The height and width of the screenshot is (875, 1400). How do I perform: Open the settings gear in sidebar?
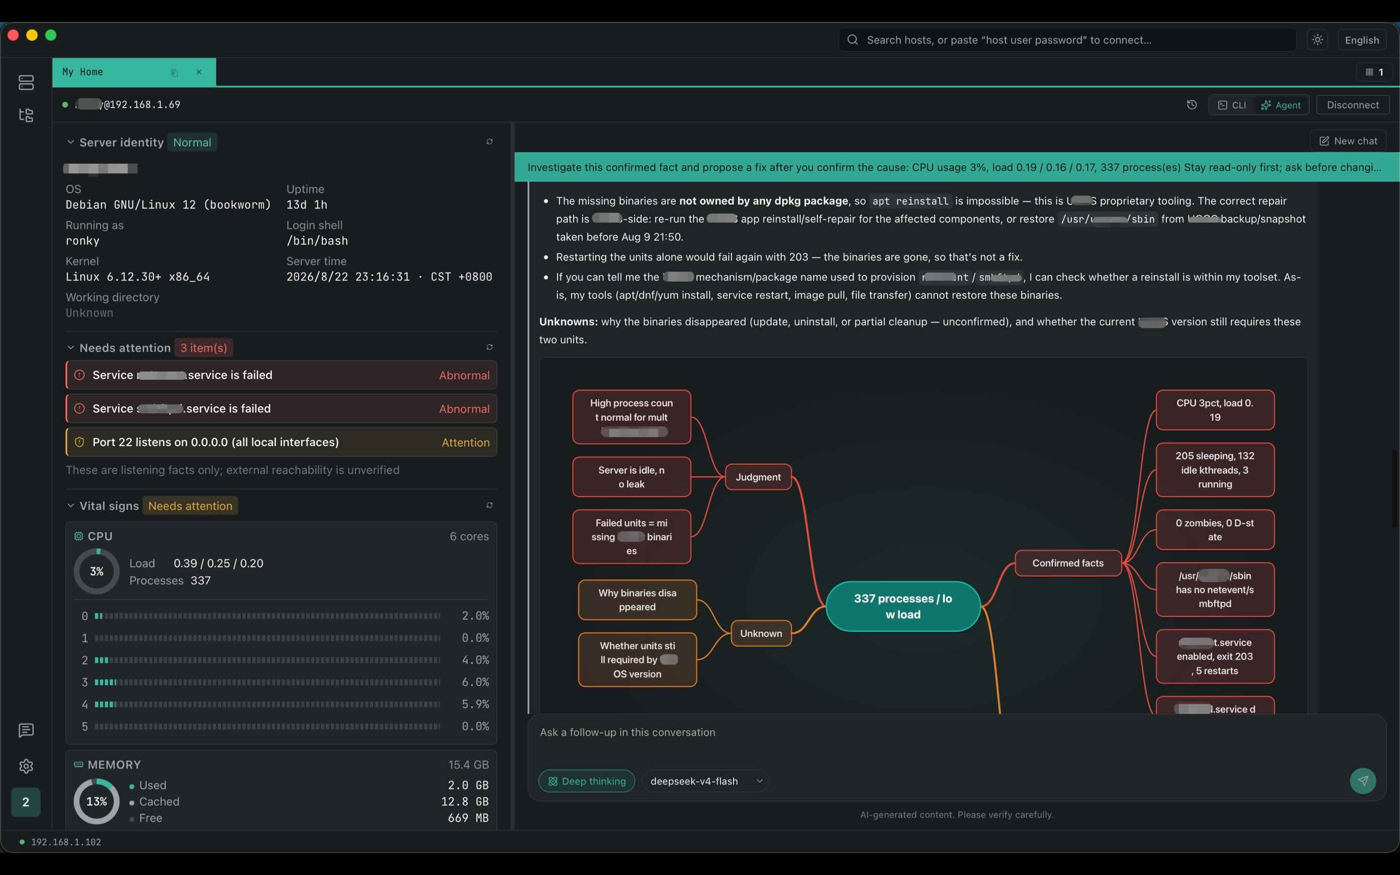coord(26,766)
